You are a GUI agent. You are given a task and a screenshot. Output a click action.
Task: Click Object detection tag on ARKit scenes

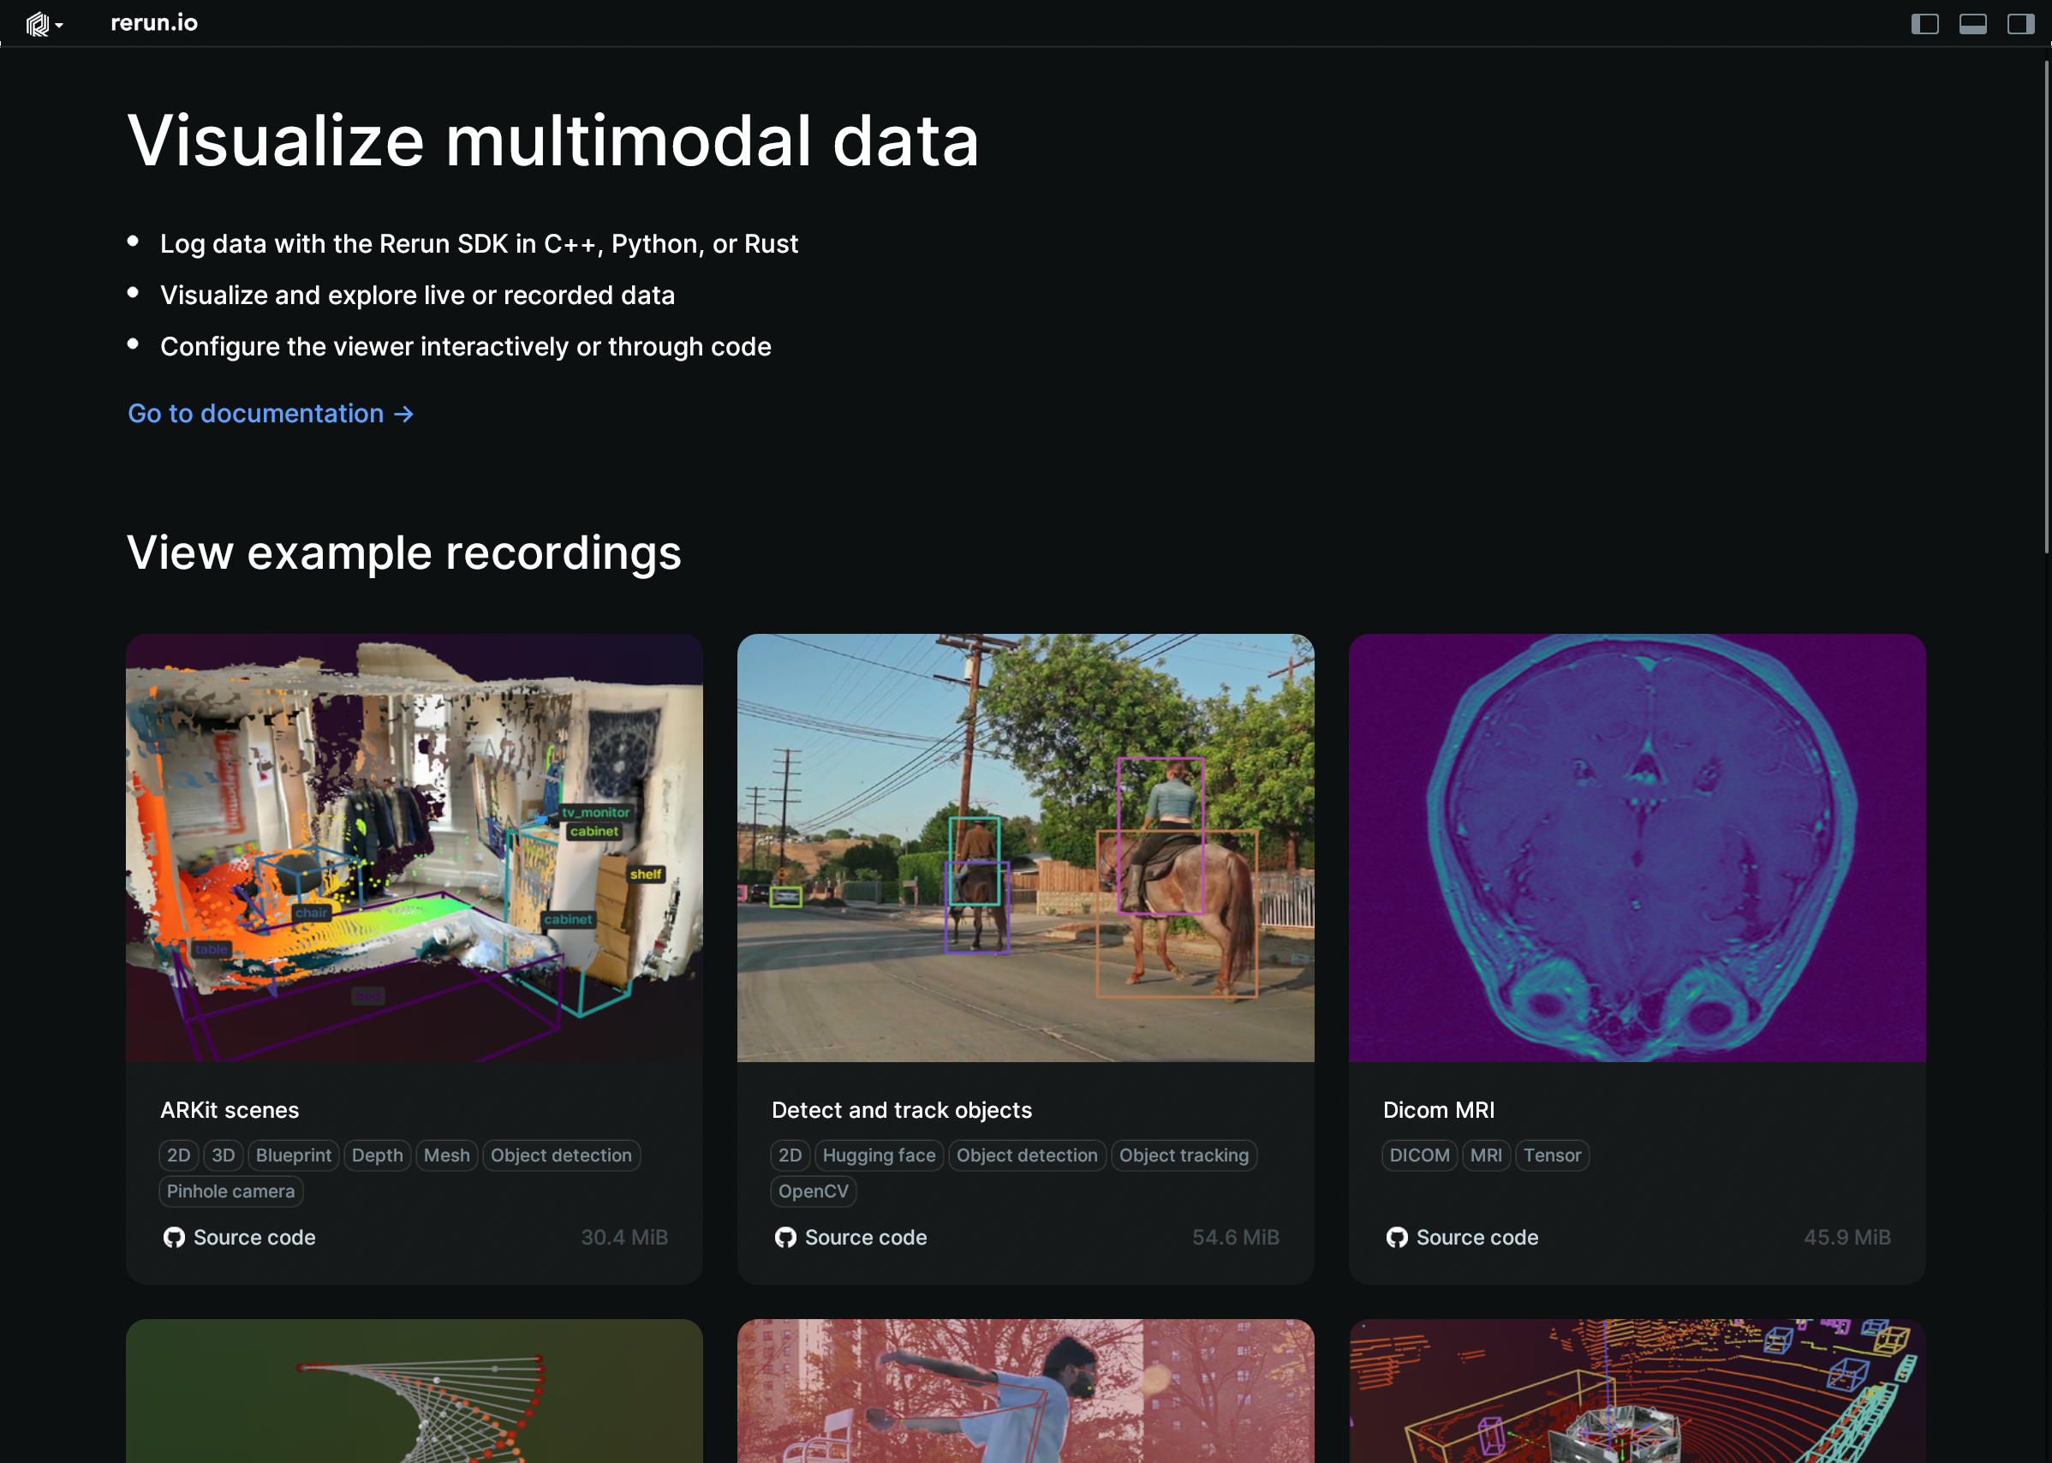[561, 1155]
